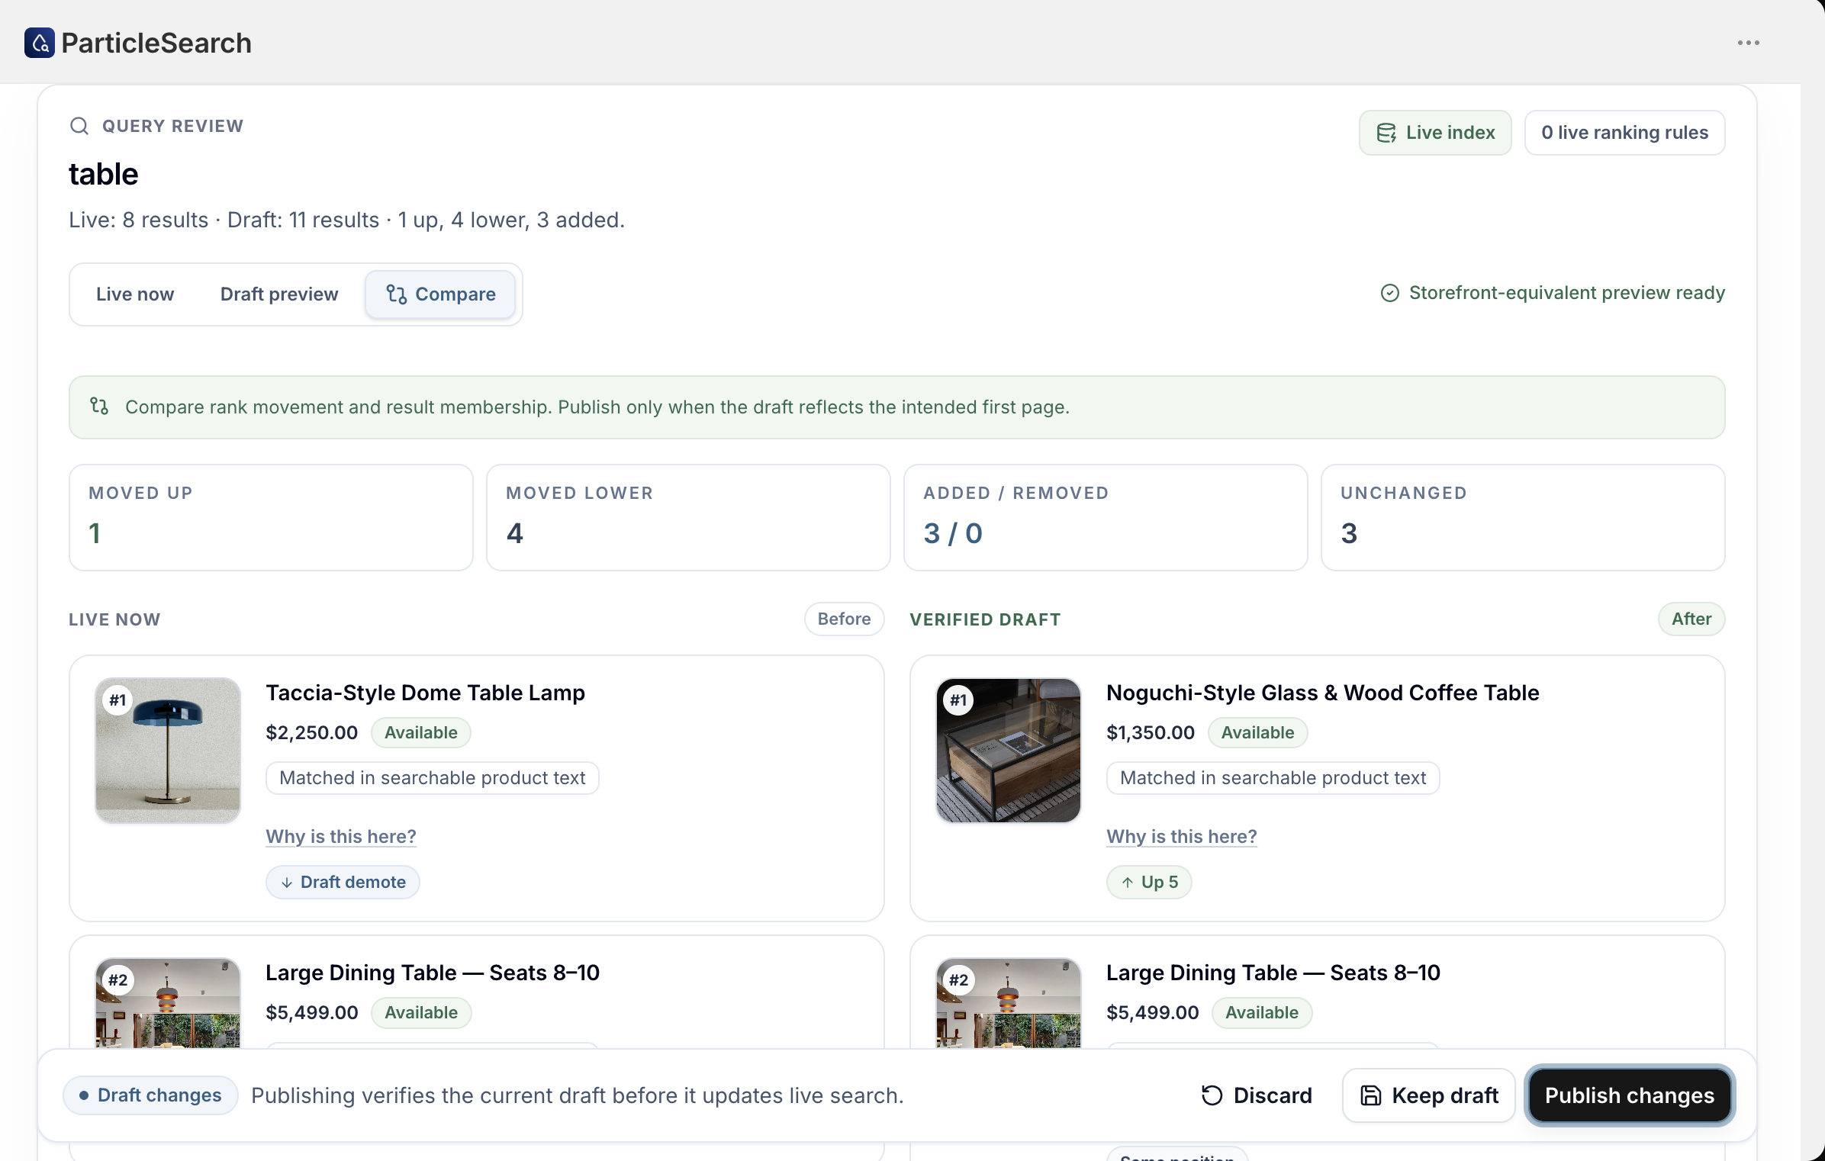This screenshot has width=1825, height=1161.
Task: Click Noguchi-Style Glass & Wood Coffee Table title
Action: coord(1322,693)
